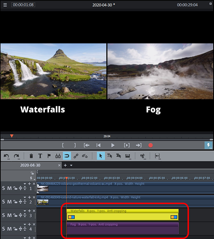Go to the beginning of the movie
The height and width of the screenshot is (239, 214).
[x=98, y=145]
